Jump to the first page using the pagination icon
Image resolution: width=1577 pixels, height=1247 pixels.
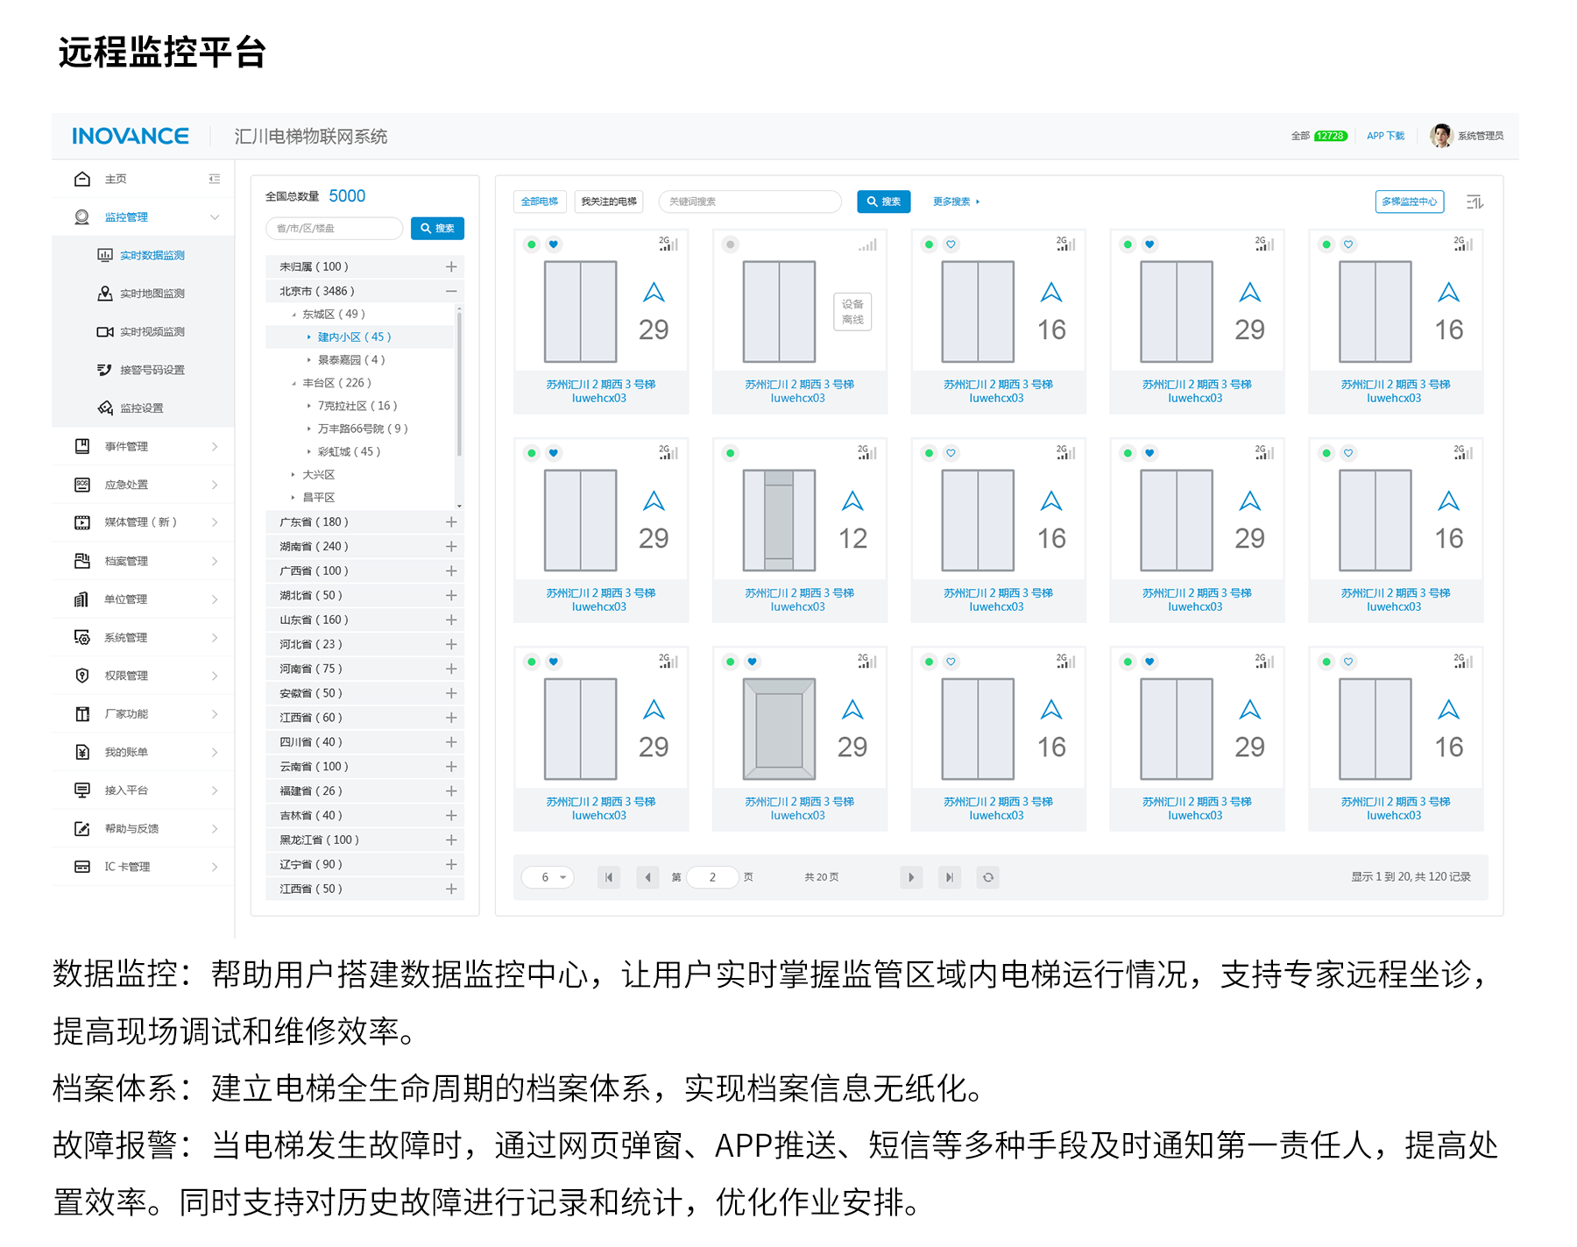coord(609,877)
